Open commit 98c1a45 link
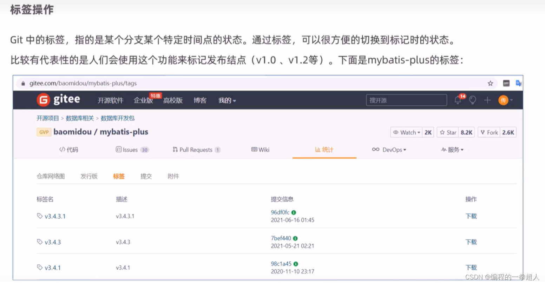 click(281, 264)
